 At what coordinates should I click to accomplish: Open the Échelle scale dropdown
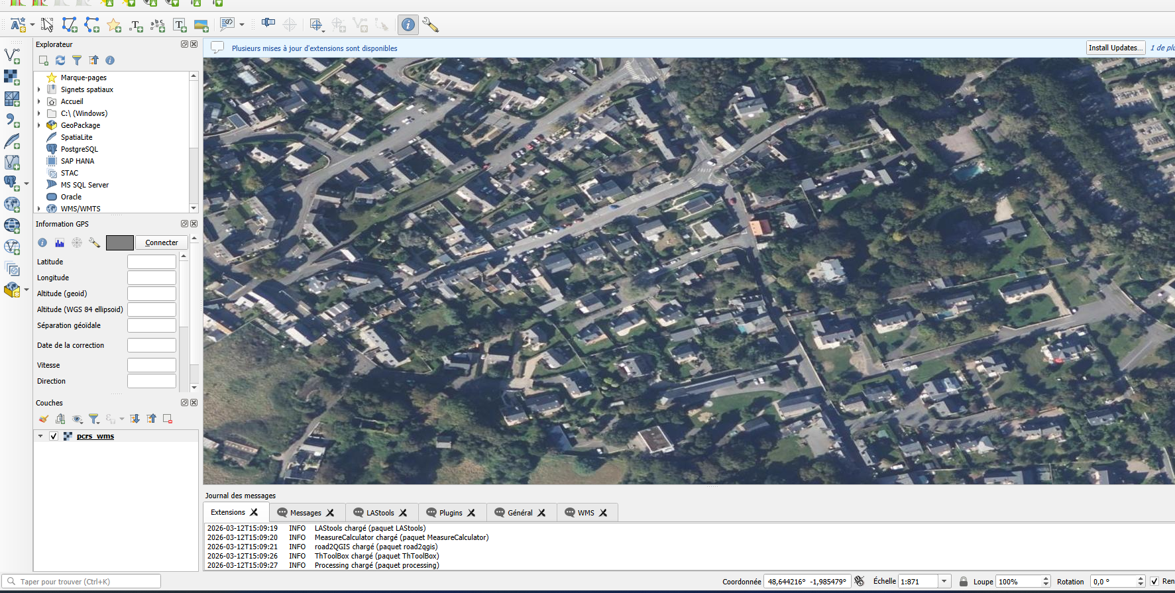pyautogui.click(x=944, y=581)
